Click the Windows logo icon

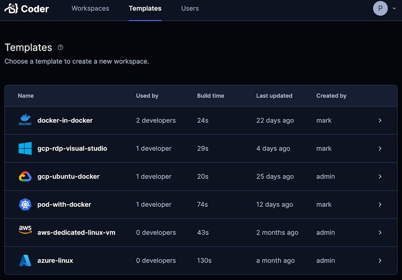point(25,148)
